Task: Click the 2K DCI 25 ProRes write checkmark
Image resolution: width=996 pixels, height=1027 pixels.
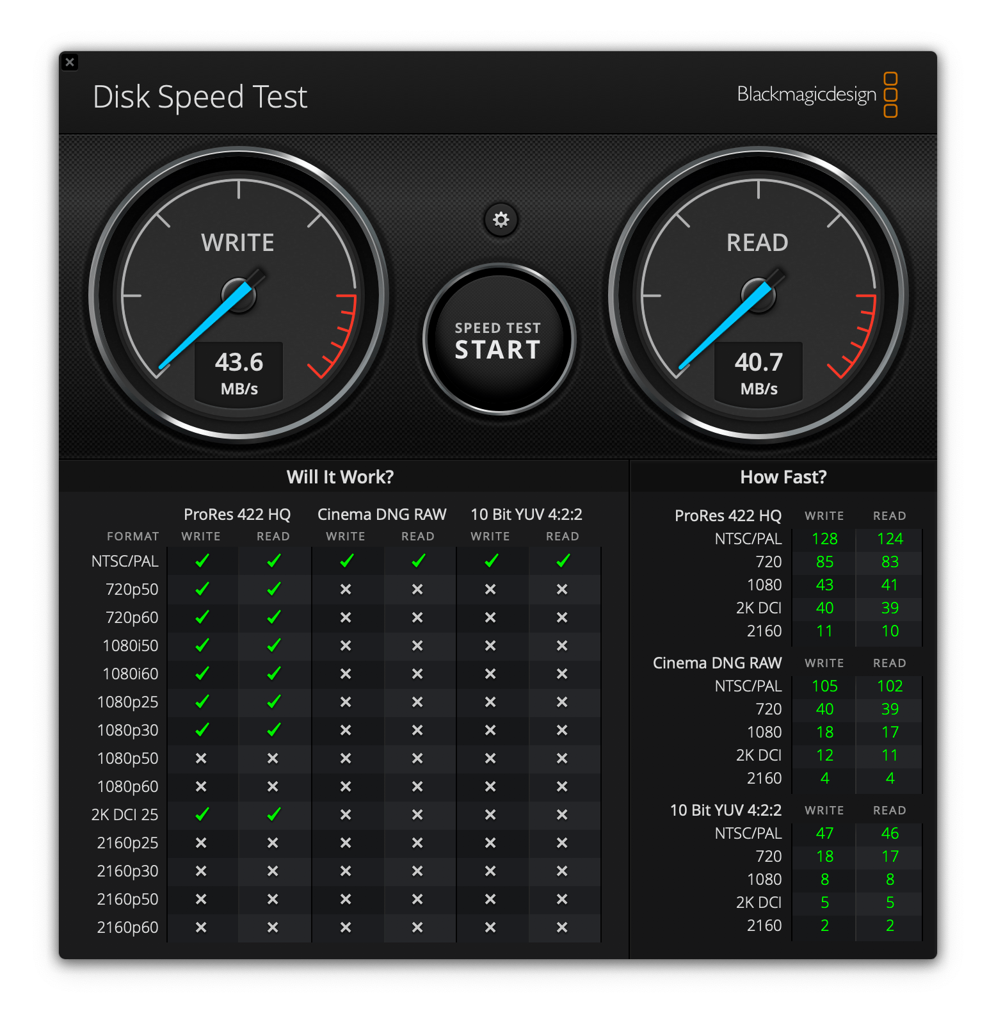Action: pos(202,814)
